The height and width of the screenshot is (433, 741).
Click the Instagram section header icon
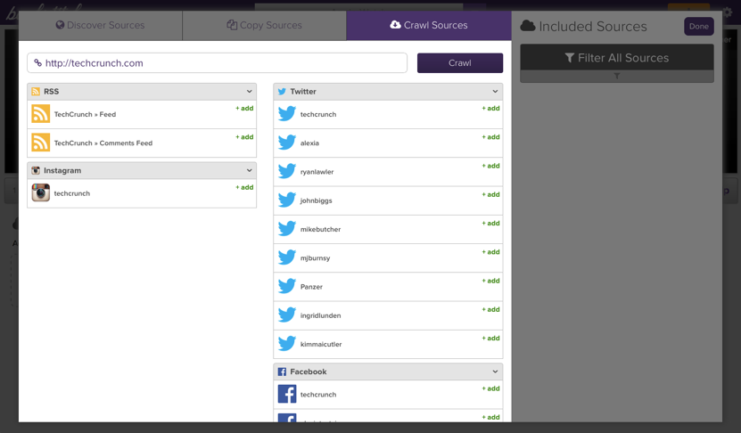(36, 170)
